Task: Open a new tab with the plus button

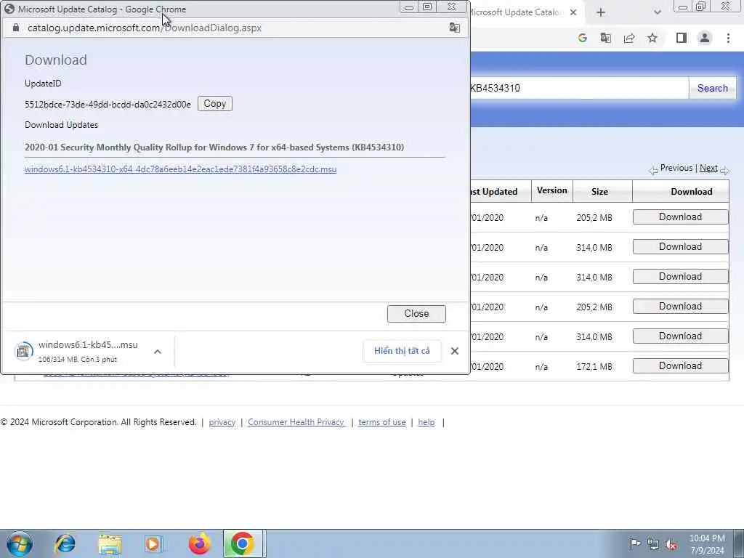Action: point(601,12)
